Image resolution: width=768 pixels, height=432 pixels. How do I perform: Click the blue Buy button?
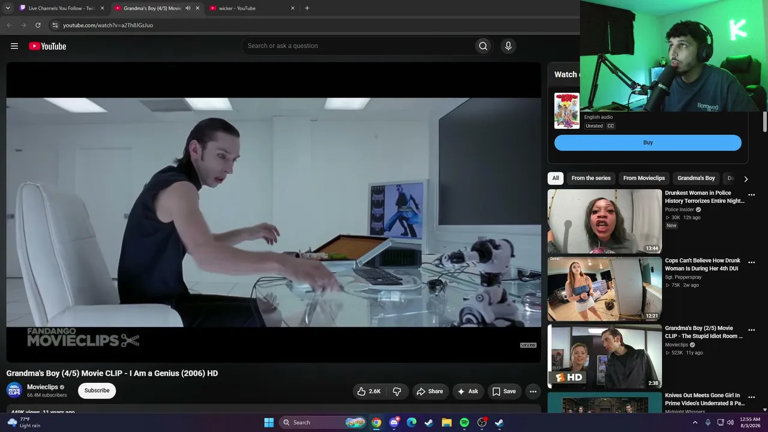point(648,143)
